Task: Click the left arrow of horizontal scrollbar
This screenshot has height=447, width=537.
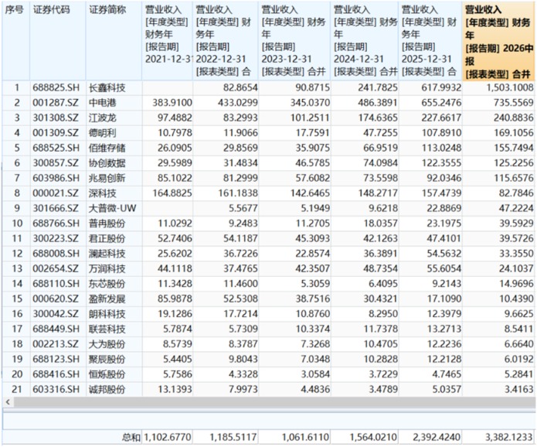Action: [8, 402]
